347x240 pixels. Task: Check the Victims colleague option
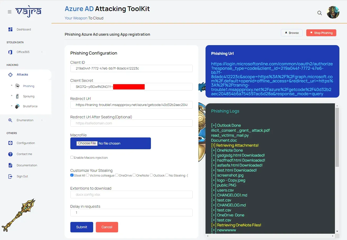(88, 175)
